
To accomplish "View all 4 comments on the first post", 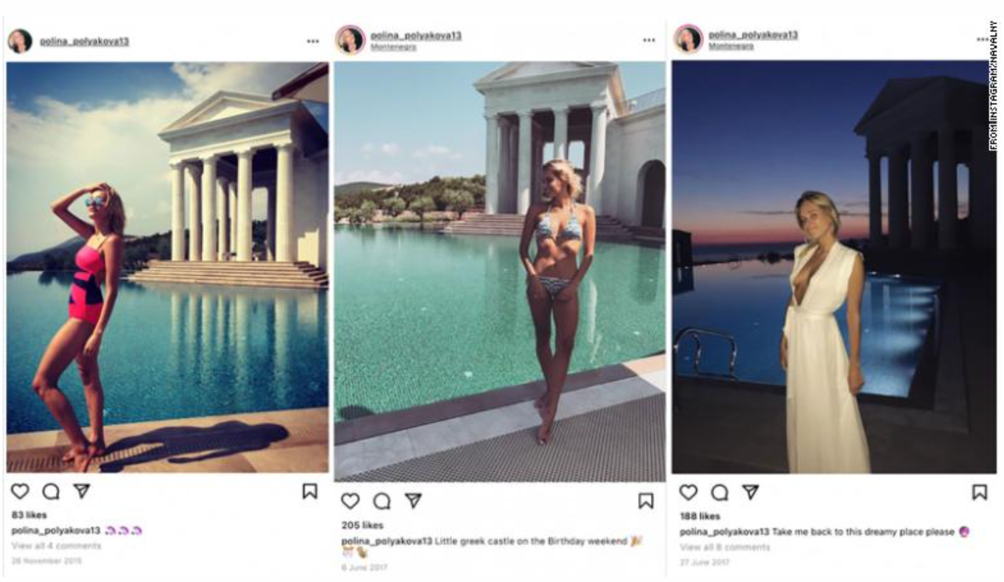I will click(x=56, y=545).
